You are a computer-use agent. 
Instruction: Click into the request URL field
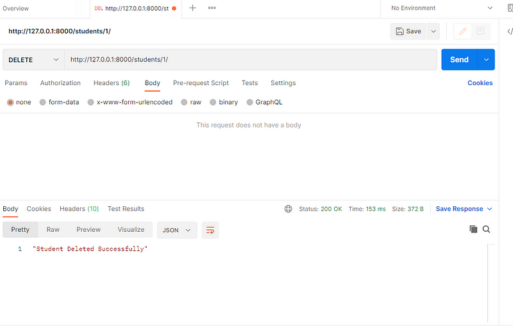251,60
